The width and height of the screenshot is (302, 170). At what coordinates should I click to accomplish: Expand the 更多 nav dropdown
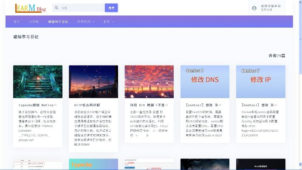pyautogui.click(x=108, y=21)
